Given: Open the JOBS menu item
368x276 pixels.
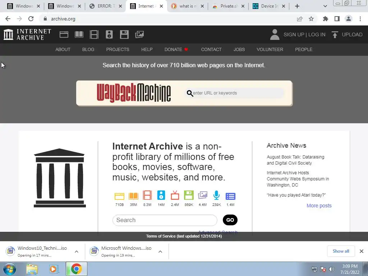Looking at the screenshot, I should tap(239, 50).
